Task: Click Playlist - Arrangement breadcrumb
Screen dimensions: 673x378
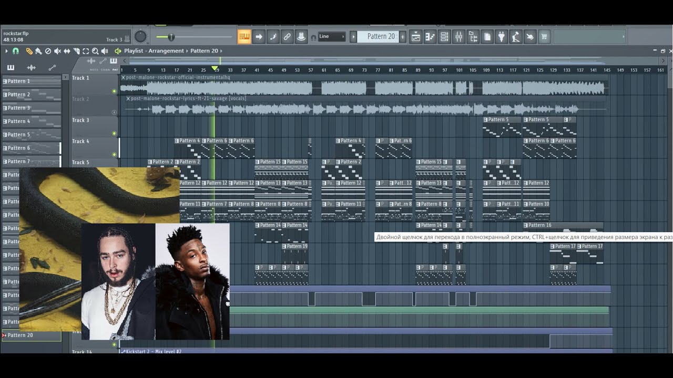Action: click(154, 51)
